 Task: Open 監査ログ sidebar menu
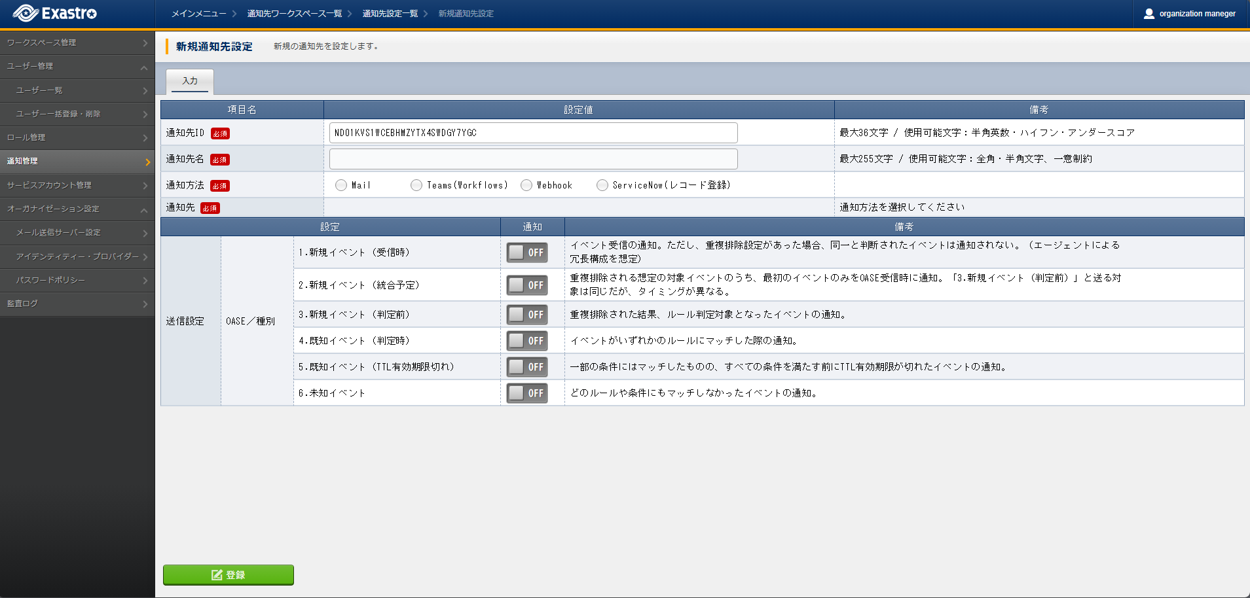point(77,304)
